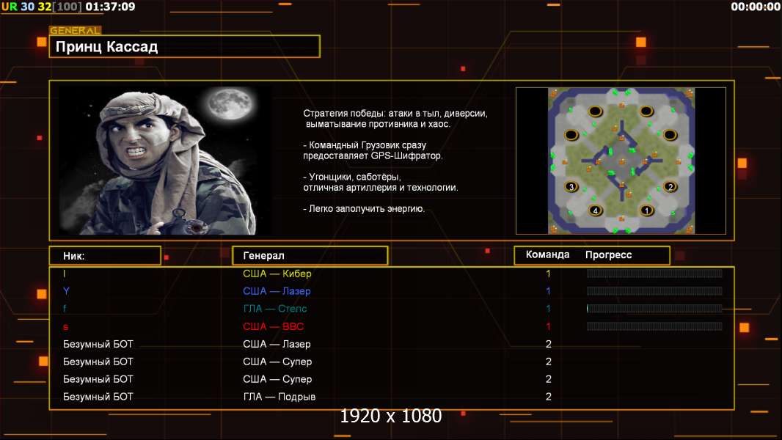
Task: Click the 'UR' indicator in overlay
Action: coord(10,7)
